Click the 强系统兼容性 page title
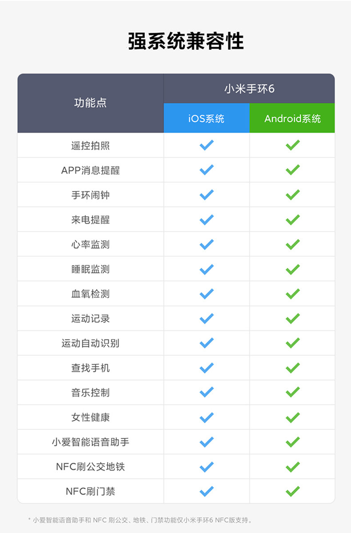This screenshot has width=351, height=533. pos(186,41)
